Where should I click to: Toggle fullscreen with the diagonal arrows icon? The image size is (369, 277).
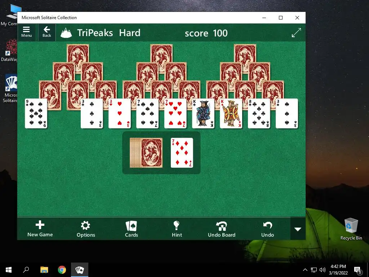[x=296, y=32]
